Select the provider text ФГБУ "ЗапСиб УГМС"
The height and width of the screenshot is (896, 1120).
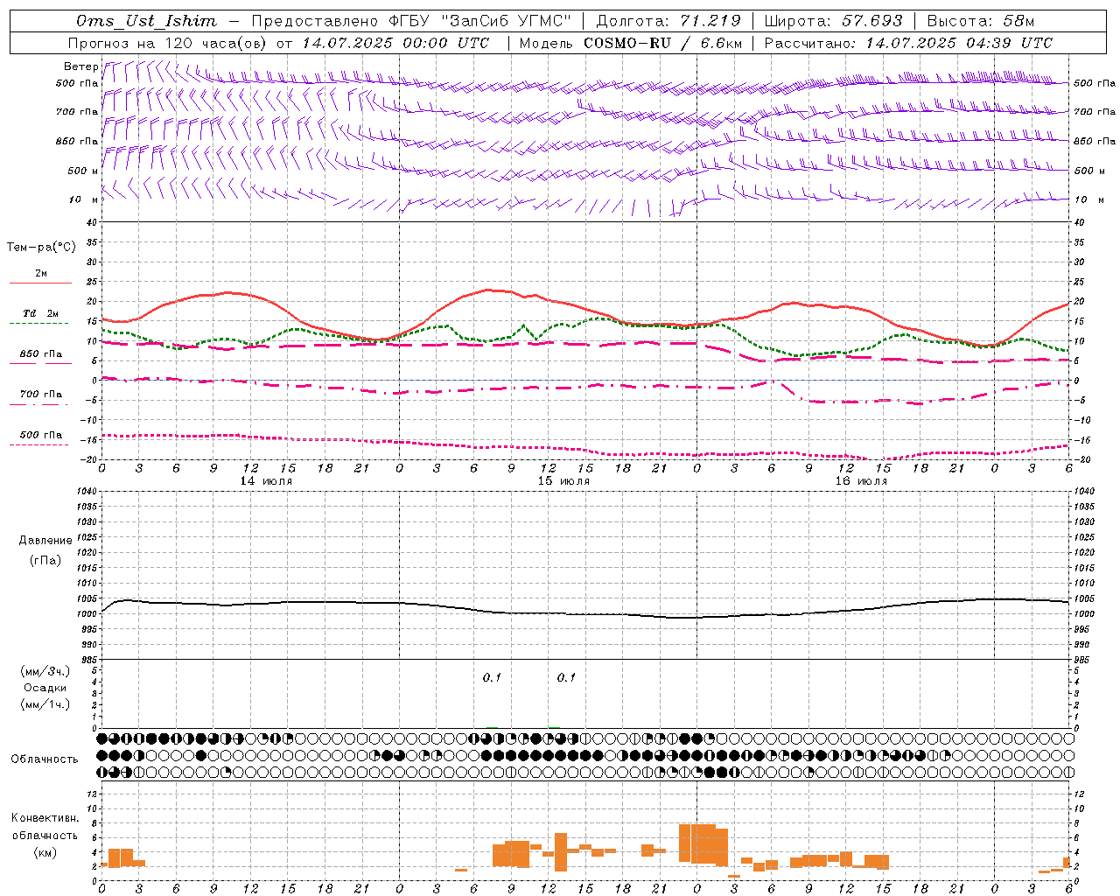pyautogui.click(x=480, y=21)
